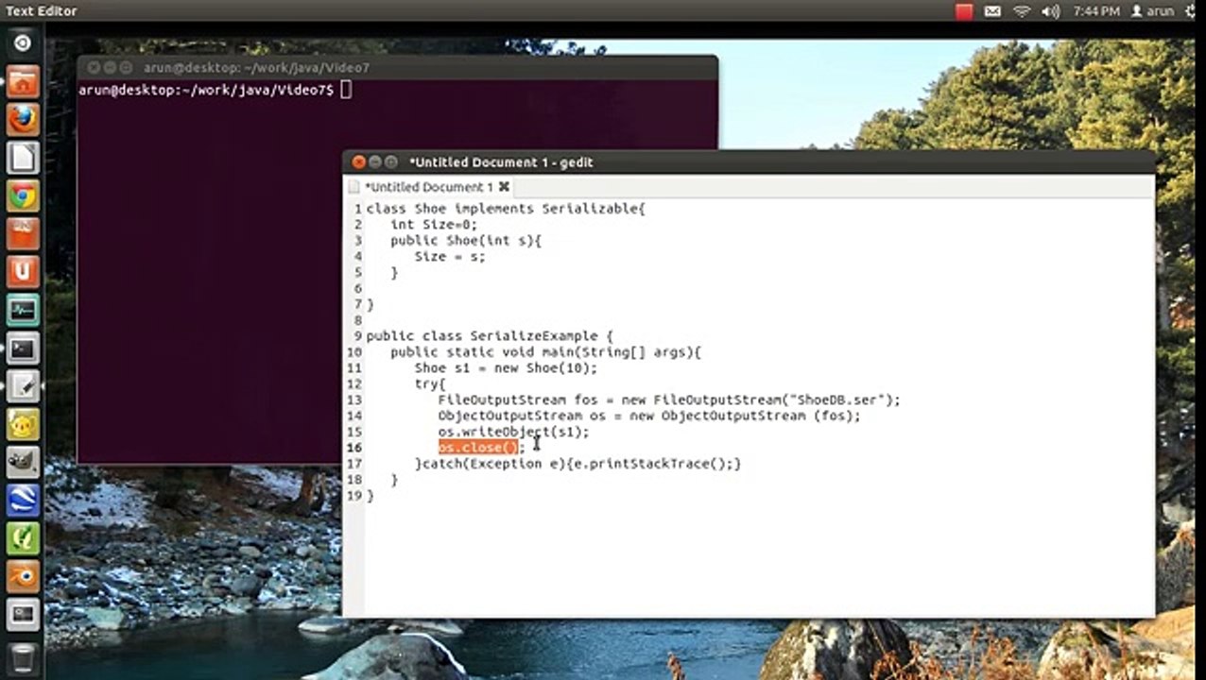This screenshot has height=680, width=1206.
Task: Click the 'Size = s;' line
Action: click(x=450, y=257)
